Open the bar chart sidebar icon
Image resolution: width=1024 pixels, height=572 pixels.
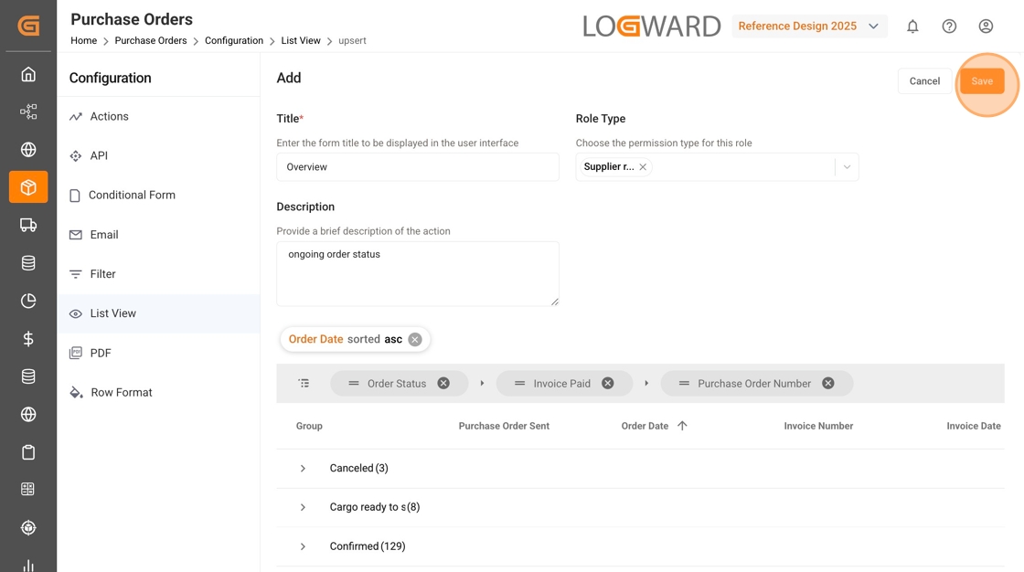tap(28, 566)
